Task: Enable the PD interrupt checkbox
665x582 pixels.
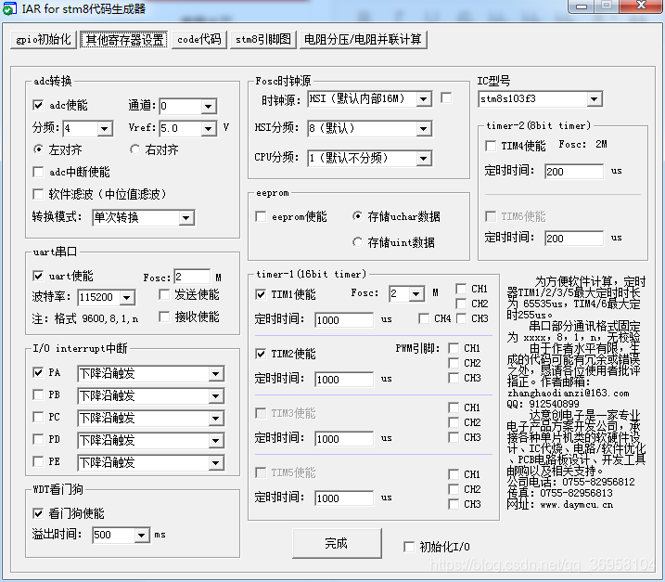Action: (38, 439)
